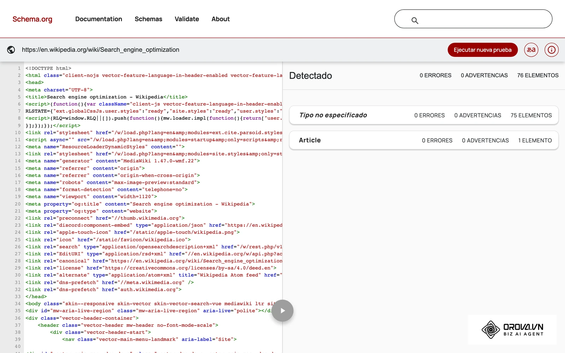Open the About menu item
565x353 pixels.
(220, 19)
